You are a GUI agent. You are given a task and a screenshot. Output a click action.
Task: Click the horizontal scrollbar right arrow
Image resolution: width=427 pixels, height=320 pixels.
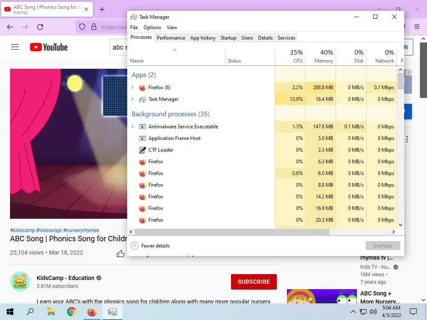(x=393, y=232)
